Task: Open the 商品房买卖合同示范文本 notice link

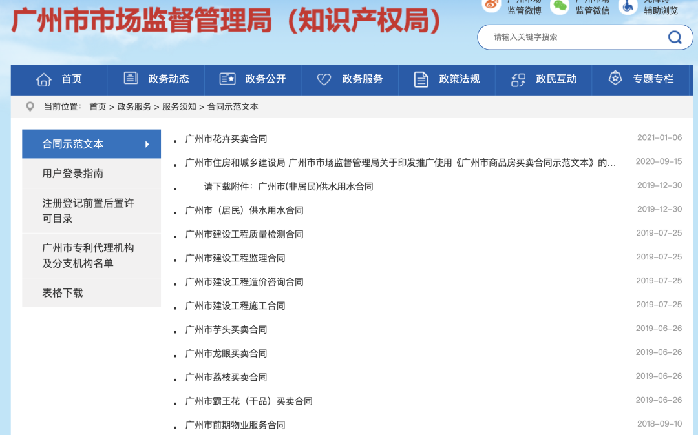Action: point(400,163)
